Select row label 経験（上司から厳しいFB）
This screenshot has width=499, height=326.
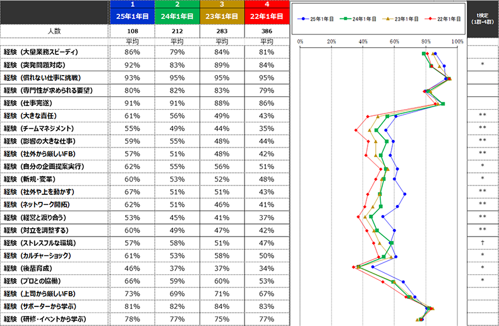tap(54, 294)
